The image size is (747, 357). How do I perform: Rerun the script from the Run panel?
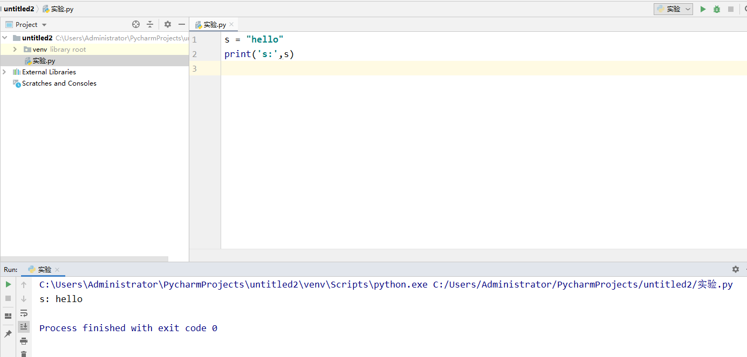(8, 284)
